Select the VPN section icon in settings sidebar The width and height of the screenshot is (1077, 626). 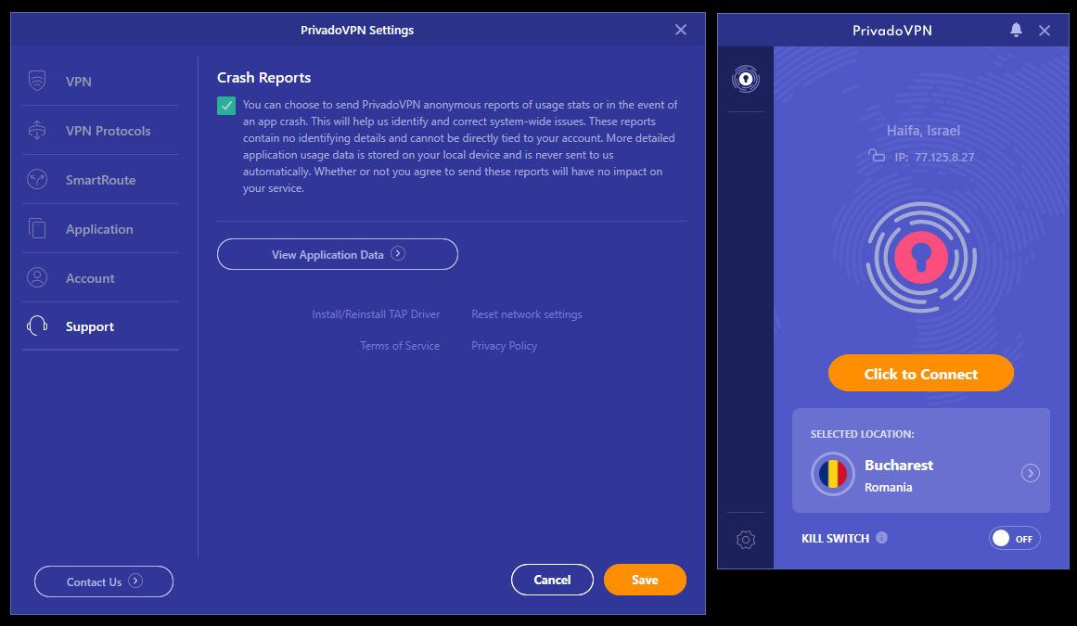coord(39,81)
